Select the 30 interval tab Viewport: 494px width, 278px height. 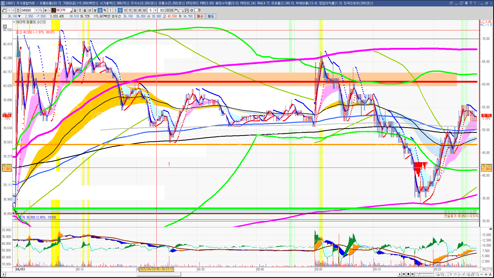tap(135, 10)
